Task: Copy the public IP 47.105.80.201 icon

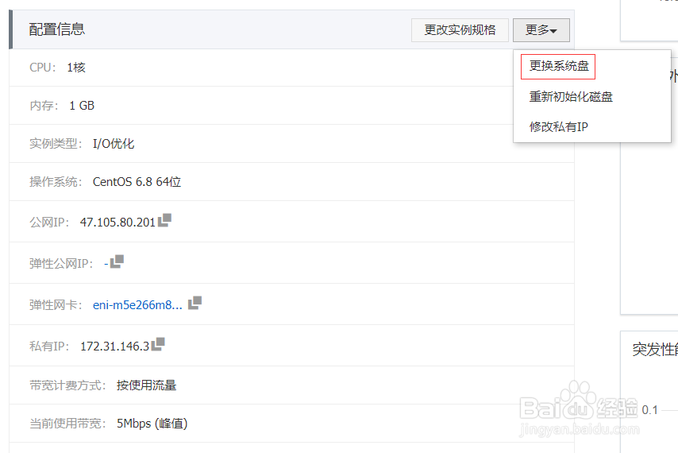Action: 165,220
